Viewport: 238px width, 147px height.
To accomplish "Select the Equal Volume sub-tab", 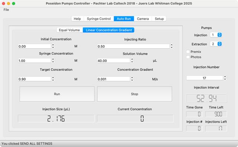I will [x=70, y=30].
